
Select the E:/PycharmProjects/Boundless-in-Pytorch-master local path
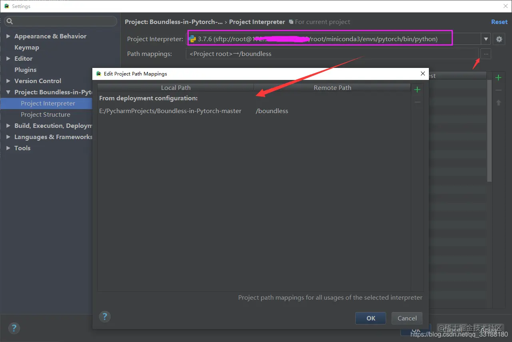(170, 111)
